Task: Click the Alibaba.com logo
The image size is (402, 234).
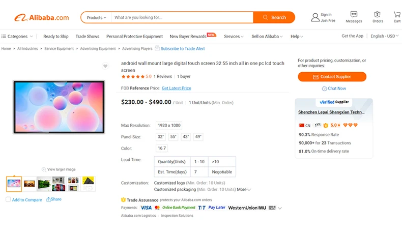Action: point(42,18)
